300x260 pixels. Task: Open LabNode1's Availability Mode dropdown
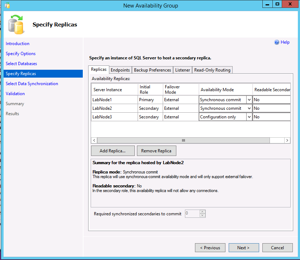click(249, 99)
